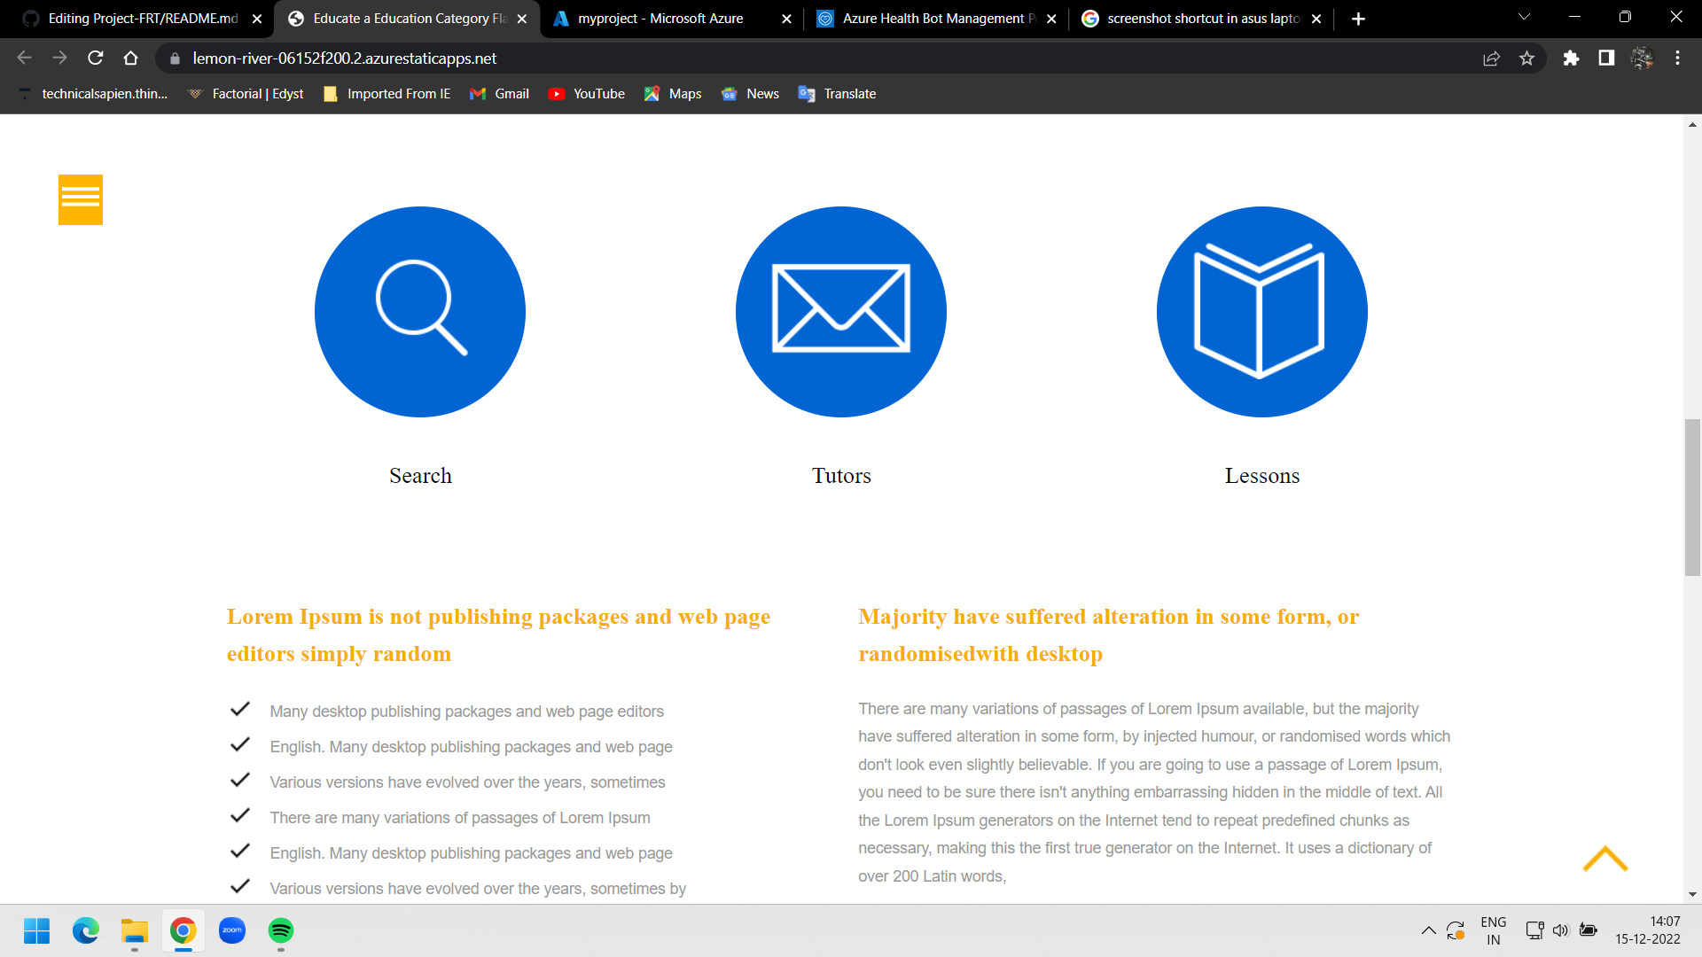Click the share icon in the address bar
The image size is (1702, 957).
tap(1492, 58)
